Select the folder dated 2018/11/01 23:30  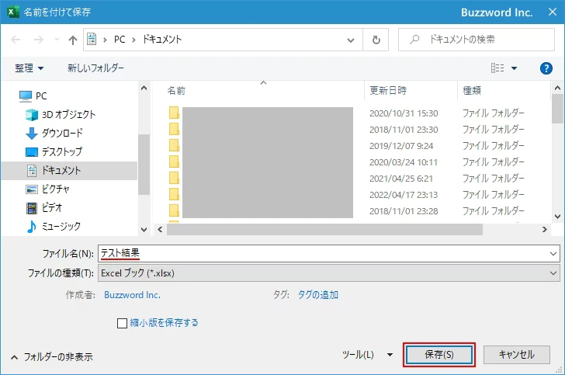pyautogui.click(x=346, y=130)
